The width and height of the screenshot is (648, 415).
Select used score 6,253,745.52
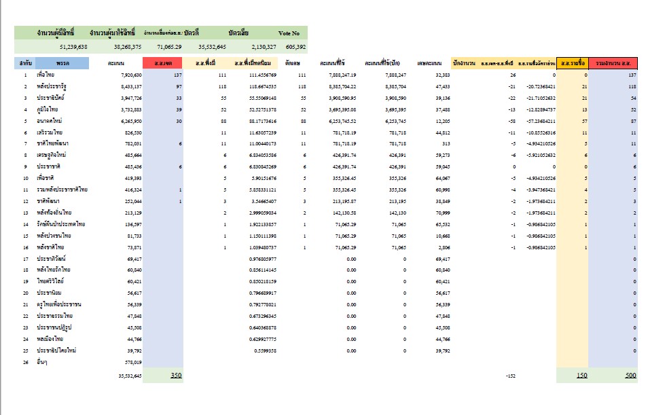pyautogui.click(x=342, y=121)
